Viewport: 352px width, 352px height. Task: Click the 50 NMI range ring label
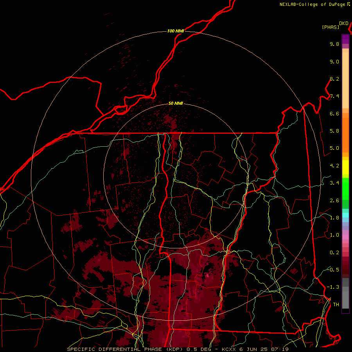[x=176, y=103]
